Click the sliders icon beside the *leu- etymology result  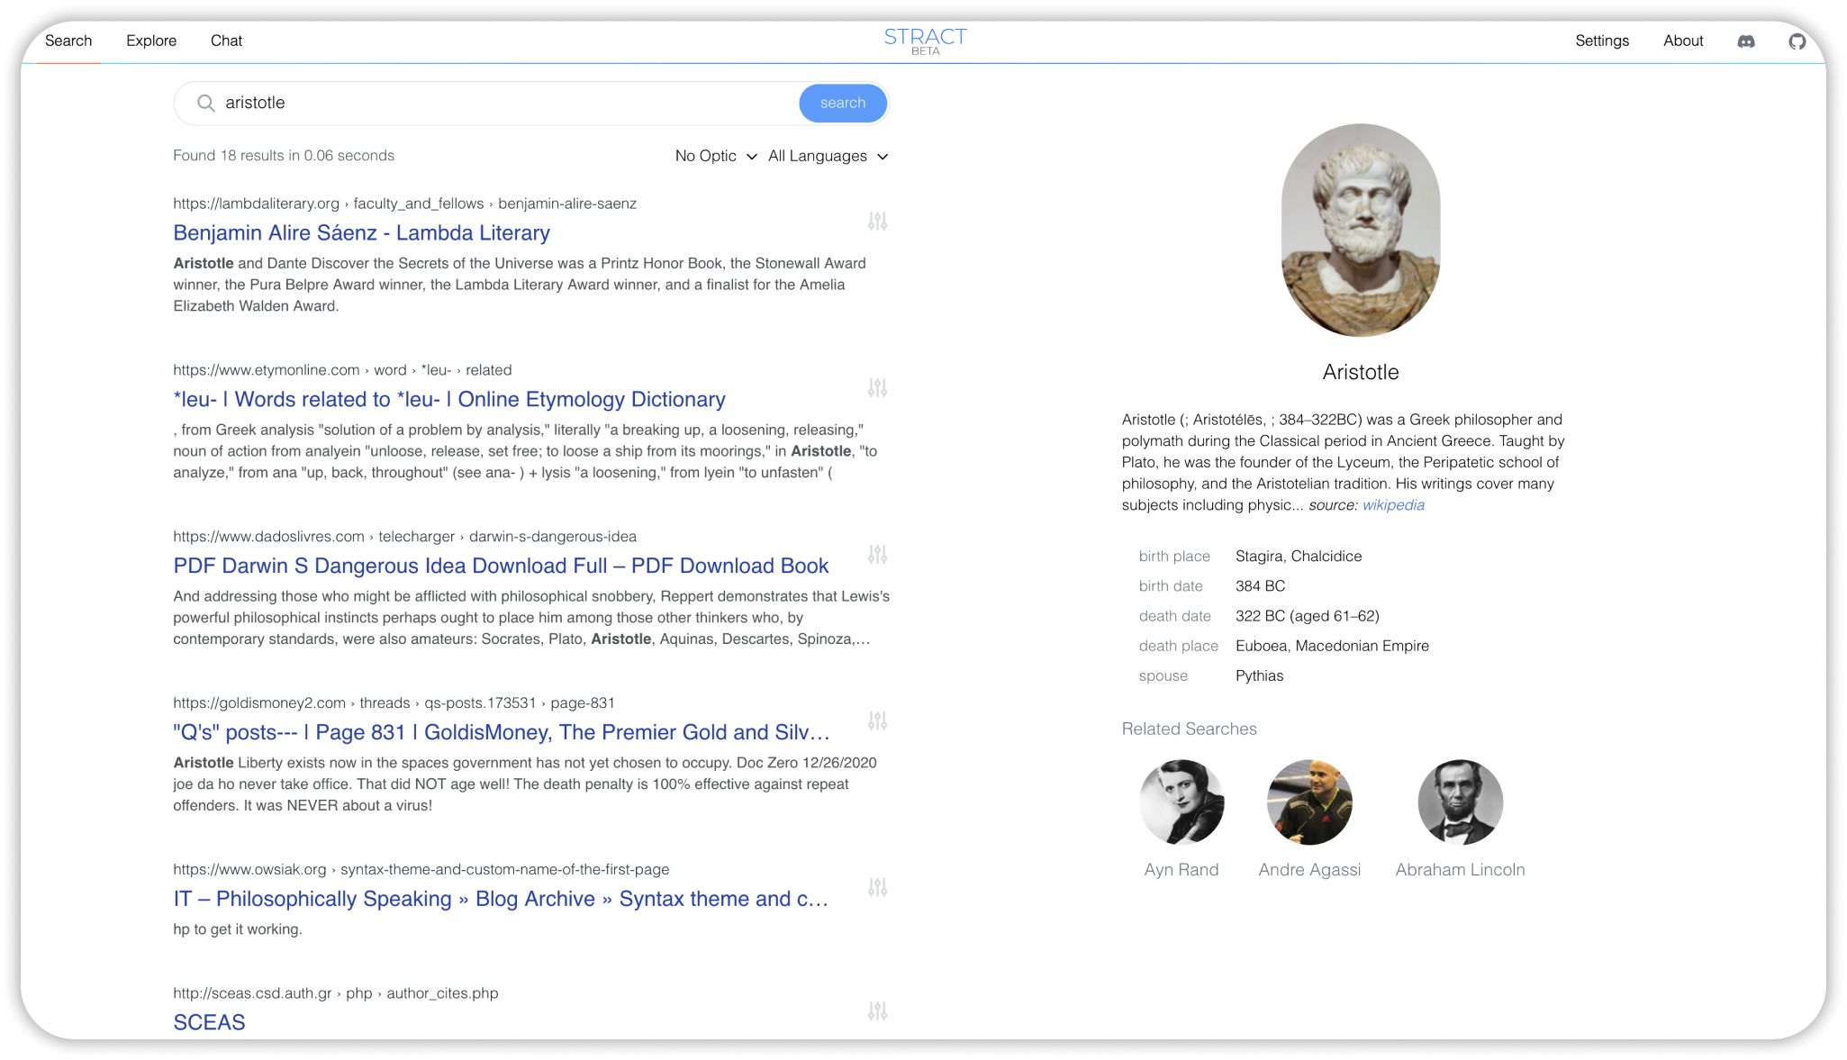point(878,388)
